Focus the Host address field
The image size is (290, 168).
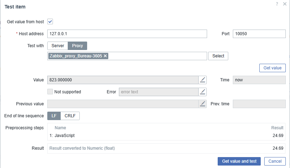(x=127, y=34)
